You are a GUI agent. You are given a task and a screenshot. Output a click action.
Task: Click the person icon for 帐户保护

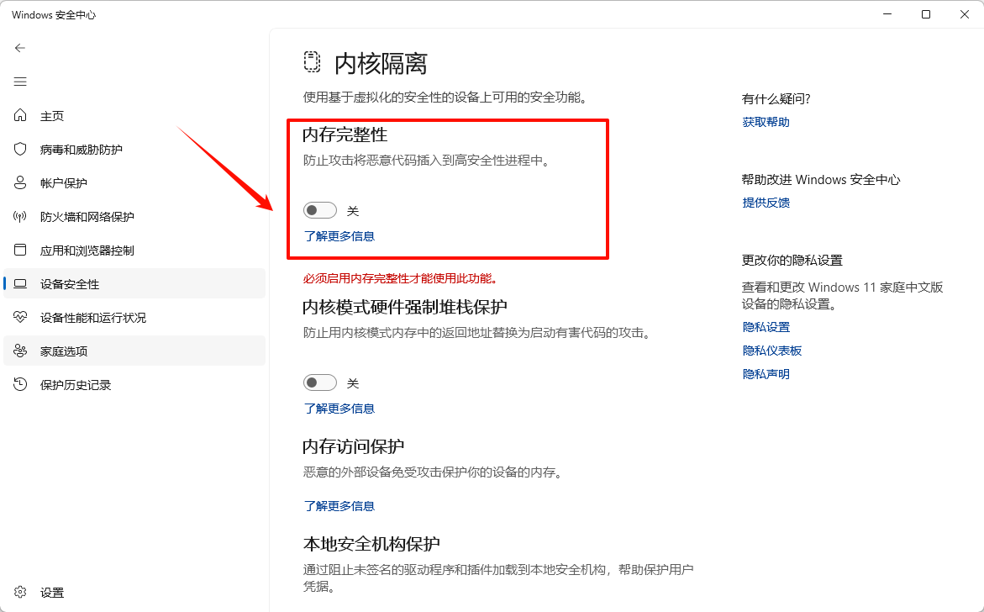coord(20,182)
